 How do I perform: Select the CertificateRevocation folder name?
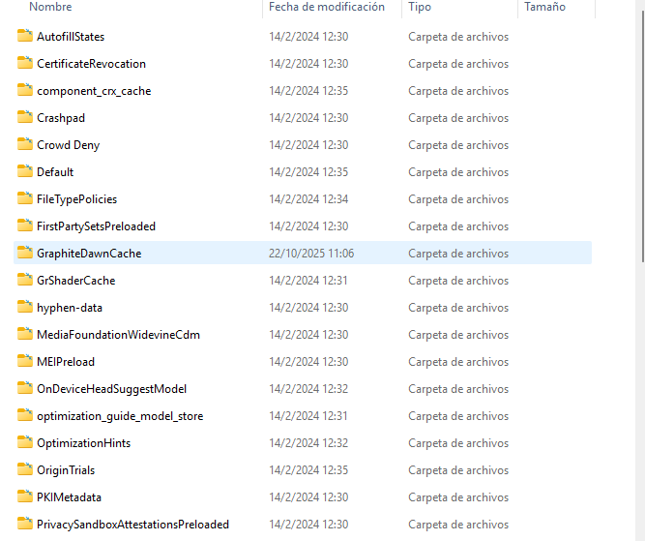(91, 64)
